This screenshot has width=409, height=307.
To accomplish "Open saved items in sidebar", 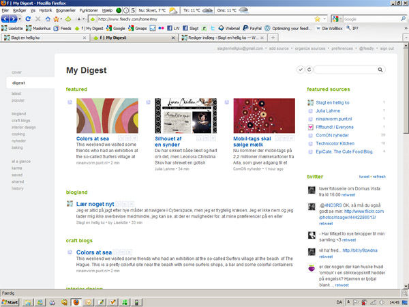I will (17, 175).
